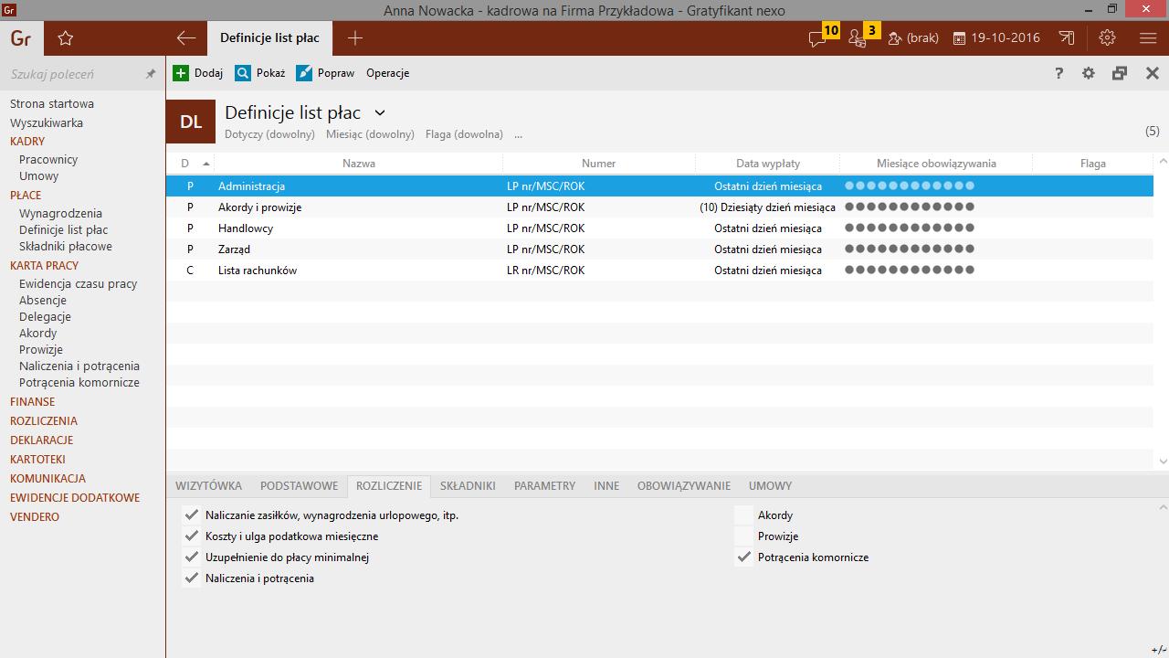The image size is (1169, 658).
Task: Open the Operacje menu
Action: point(387,73)
